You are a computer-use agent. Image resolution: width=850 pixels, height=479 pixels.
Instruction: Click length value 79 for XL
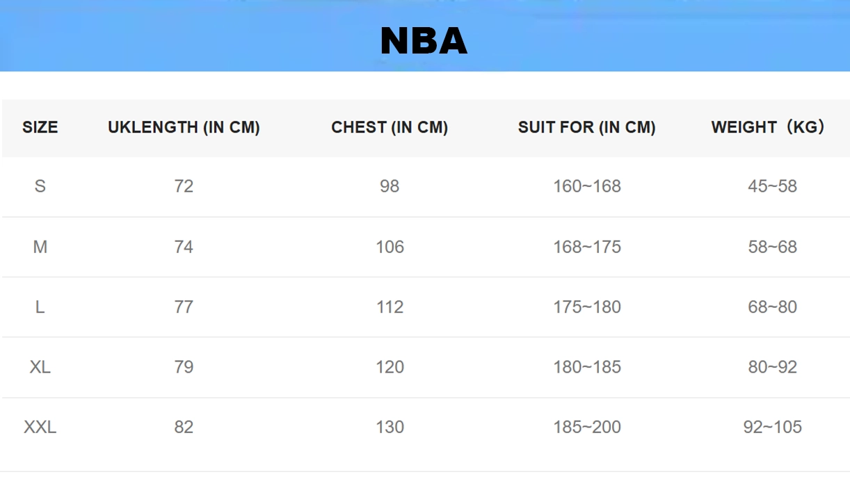point(184,367)
